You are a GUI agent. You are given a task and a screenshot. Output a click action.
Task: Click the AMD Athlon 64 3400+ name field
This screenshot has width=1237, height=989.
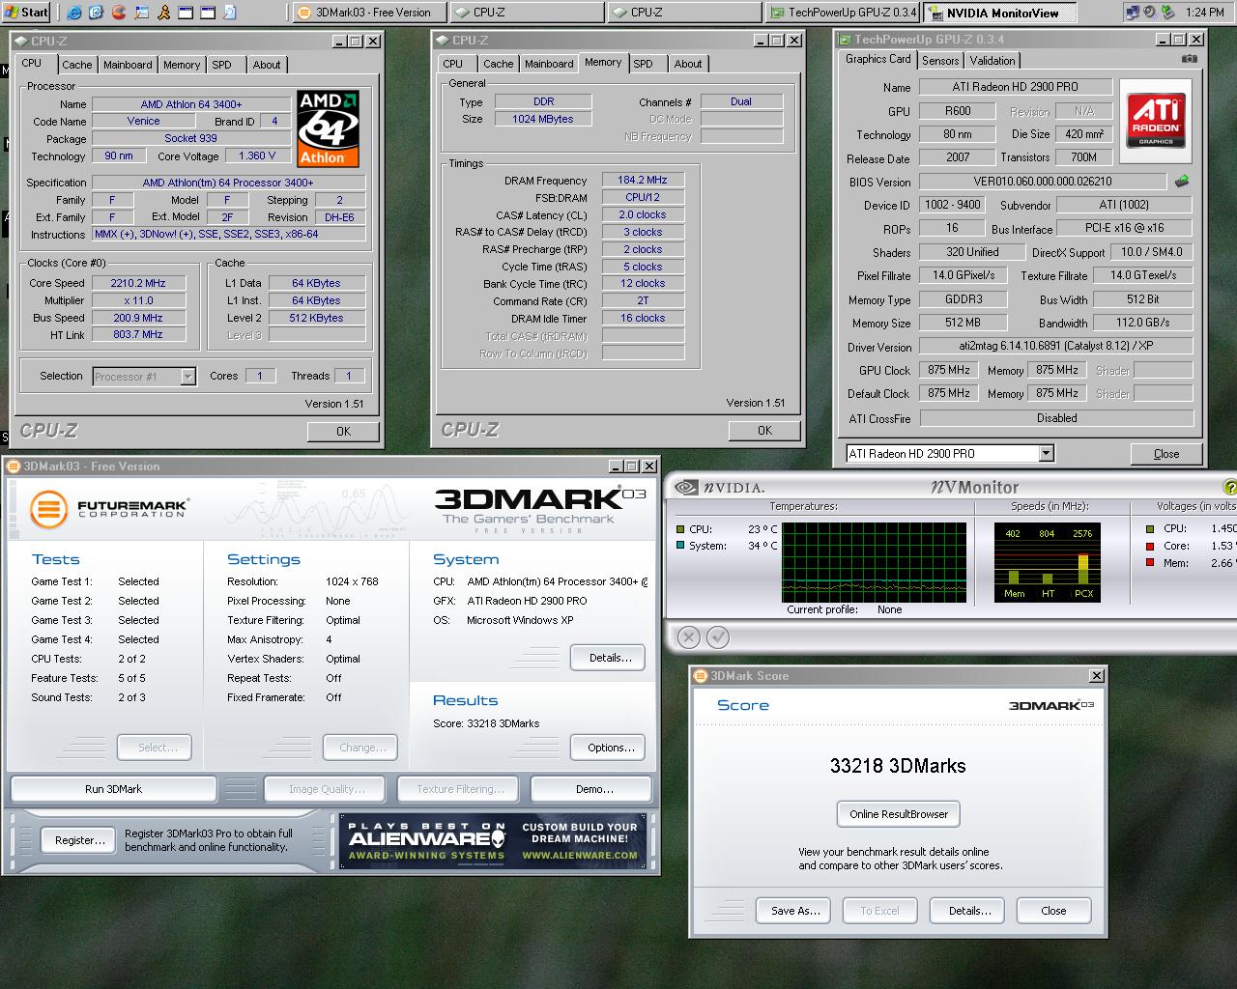[191, 104]
